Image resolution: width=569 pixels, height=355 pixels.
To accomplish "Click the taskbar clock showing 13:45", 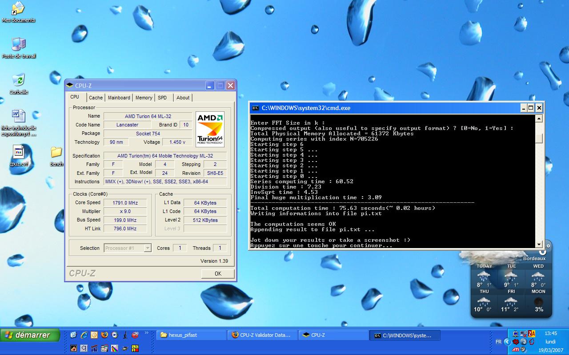I will click(550, 333).
